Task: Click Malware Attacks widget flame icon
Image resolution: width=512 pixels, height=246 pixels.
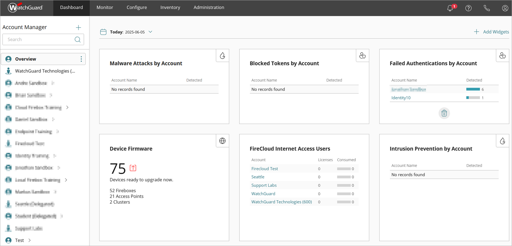Action: click(222, 56)
